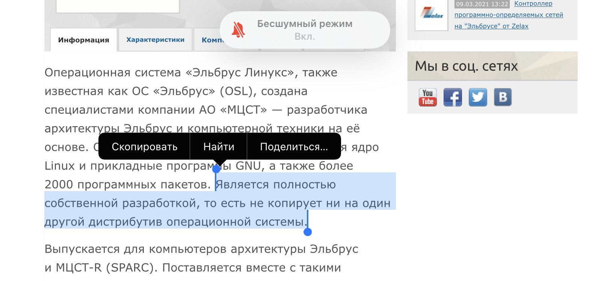Click the text Операционная система «Эльбрус Линукс»
The height and width of the screenshot is (281, 610).
point(169,73)
